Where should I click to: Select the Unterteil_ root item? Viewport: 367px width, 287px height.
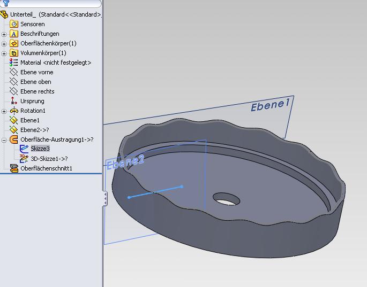coord(56,14)
